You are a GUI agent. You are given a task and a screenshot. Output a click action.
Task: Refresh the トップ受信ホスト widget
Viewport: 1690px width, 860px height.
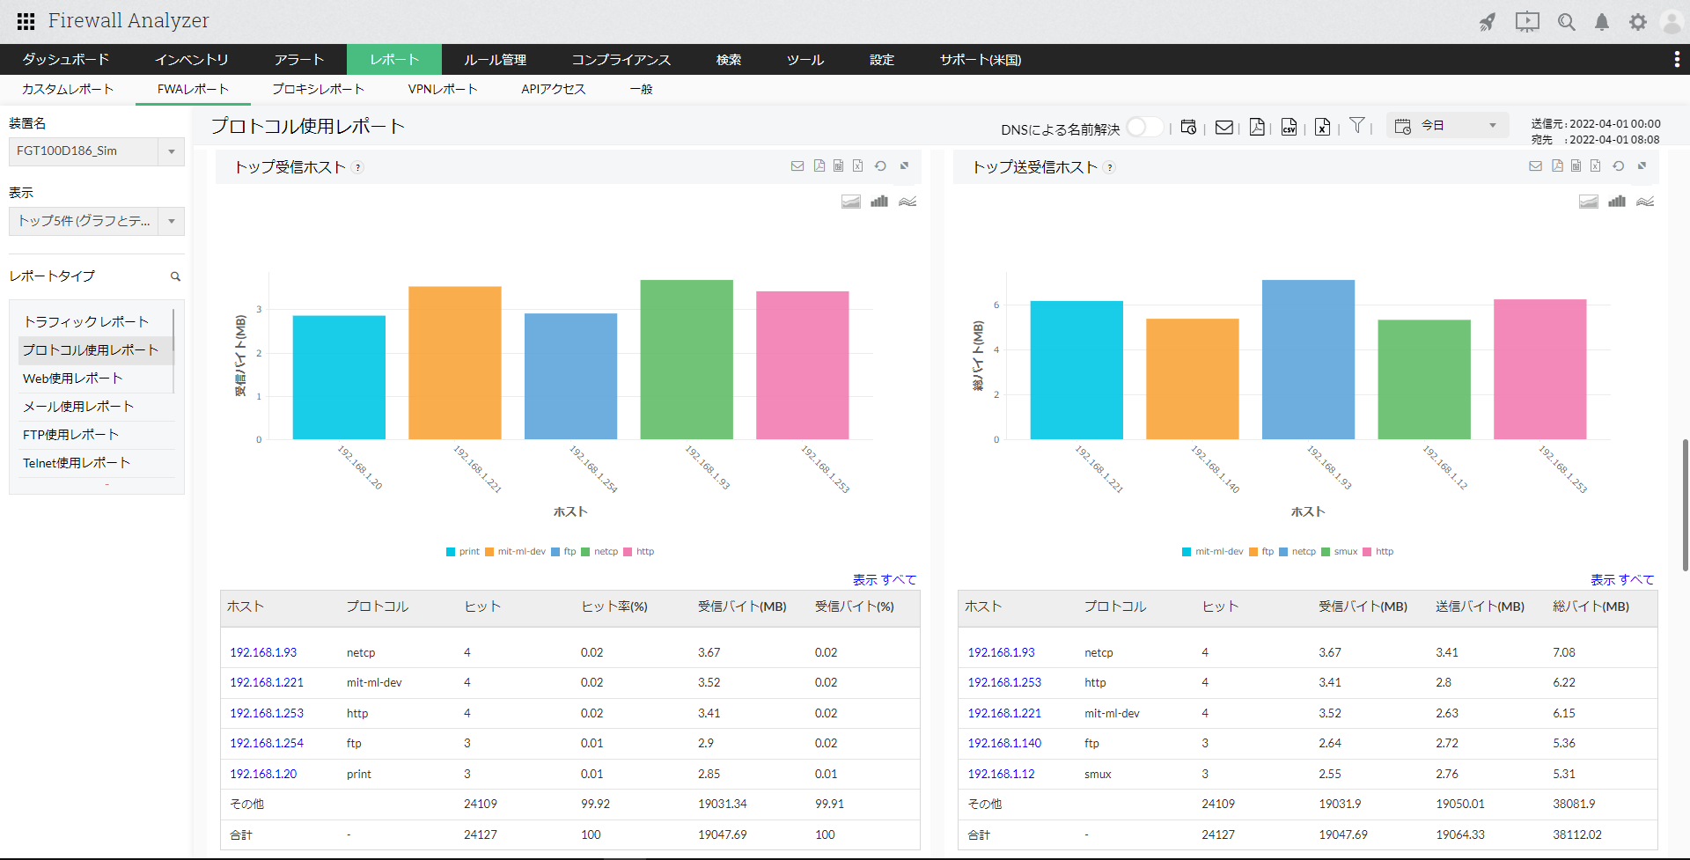point(880,166)
